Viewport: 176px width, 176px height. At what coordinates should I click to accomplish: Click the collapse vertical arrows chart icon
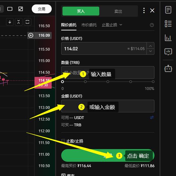(19, 22)
